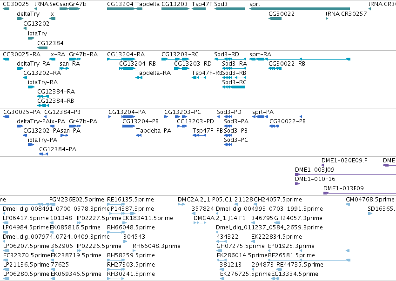Open EST 'RE44735.5prime'

point(300,265)
